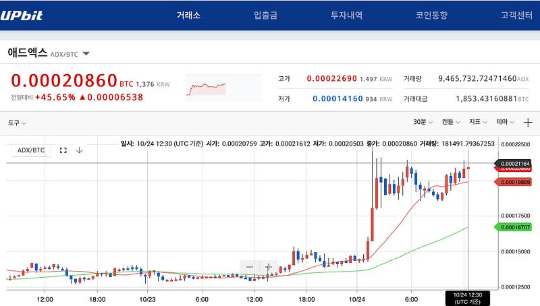Click the red 0.00019869 moving average label
This screenshot has width=540, height=306.
coord(513,182)
